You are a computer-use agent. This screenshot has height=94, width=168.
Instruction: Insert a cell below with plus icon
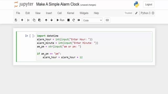click(22, 20)
